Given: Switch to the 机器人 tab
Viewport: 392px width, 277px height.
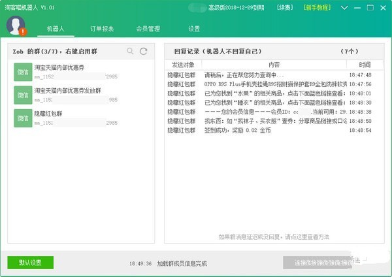Looking at the screenshot, I should [x=56, y=29].
